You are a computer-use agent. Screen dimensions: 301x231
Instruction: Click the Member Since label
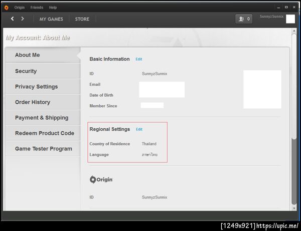103,106
